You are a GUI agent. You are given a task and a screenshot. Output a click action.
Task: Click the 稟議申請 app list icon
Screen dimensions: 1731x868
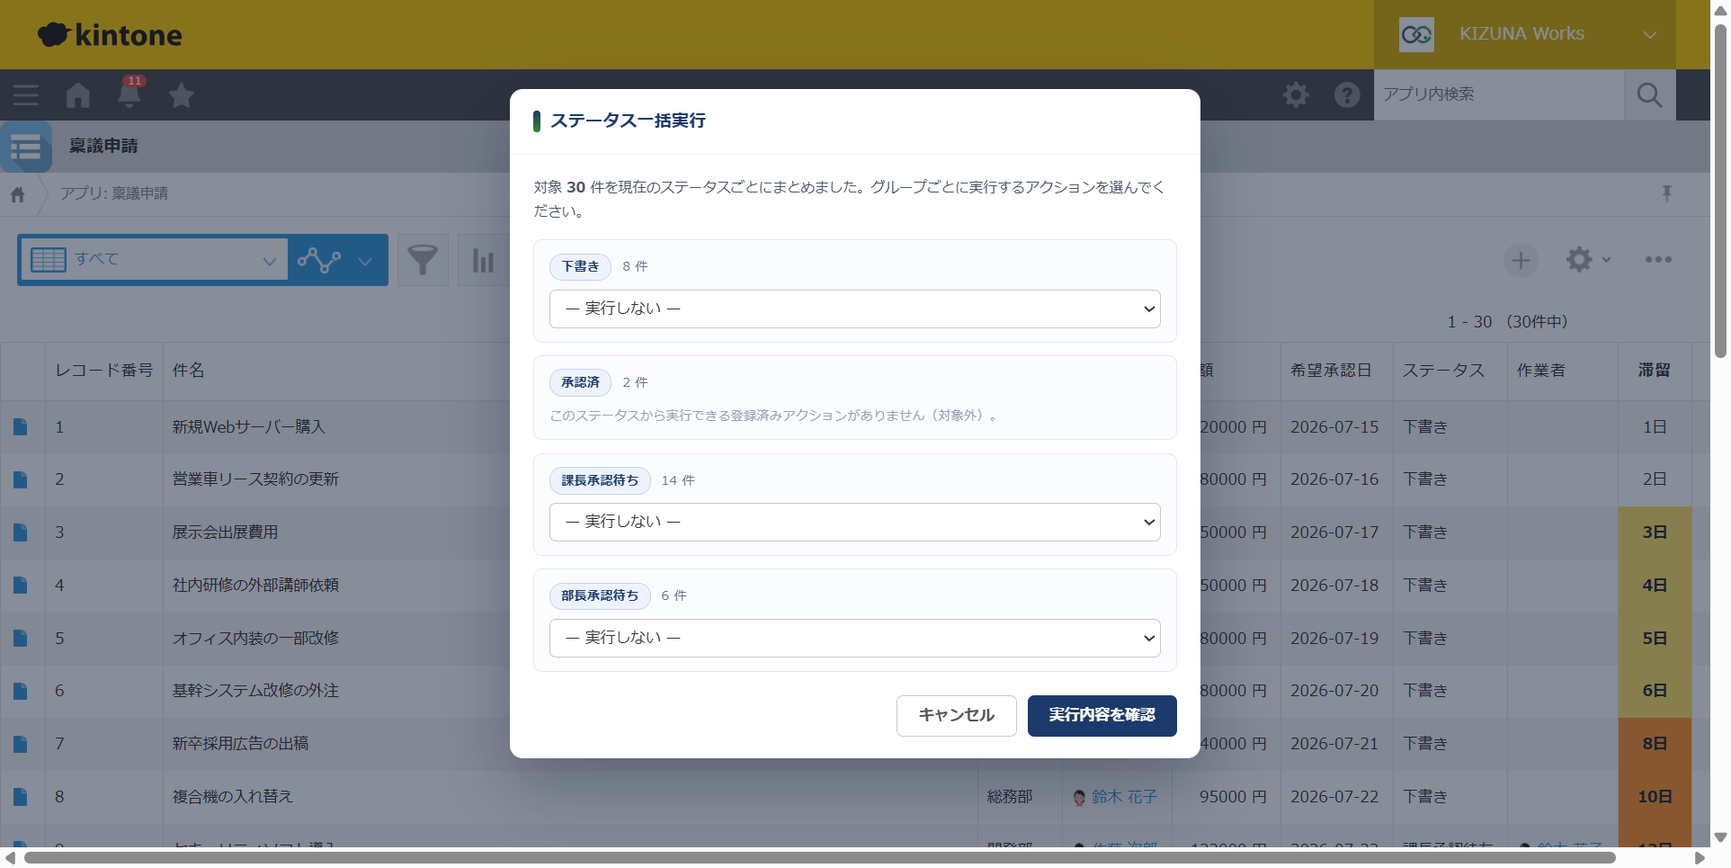point(26,147)
